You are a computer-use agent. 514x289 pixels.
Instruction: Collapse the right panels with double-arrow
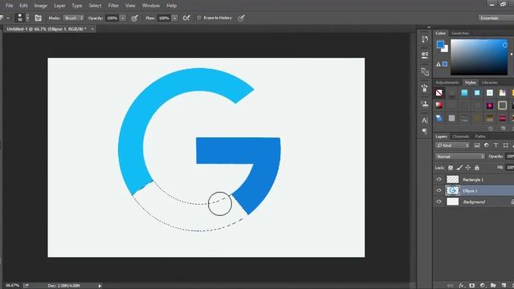point(429,27)
